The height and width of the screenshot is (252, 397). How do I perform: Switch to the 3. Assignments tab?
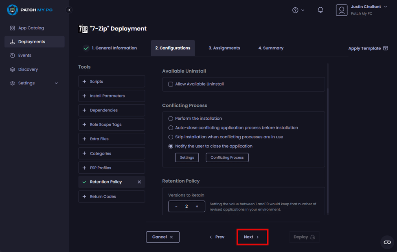pyautogui.click(x=224, y=48)
